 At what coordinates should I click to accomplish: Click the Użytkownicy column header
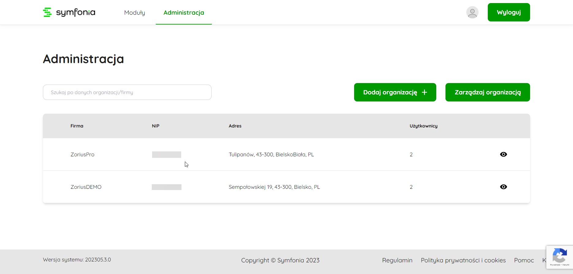click(x=423, y=126)
